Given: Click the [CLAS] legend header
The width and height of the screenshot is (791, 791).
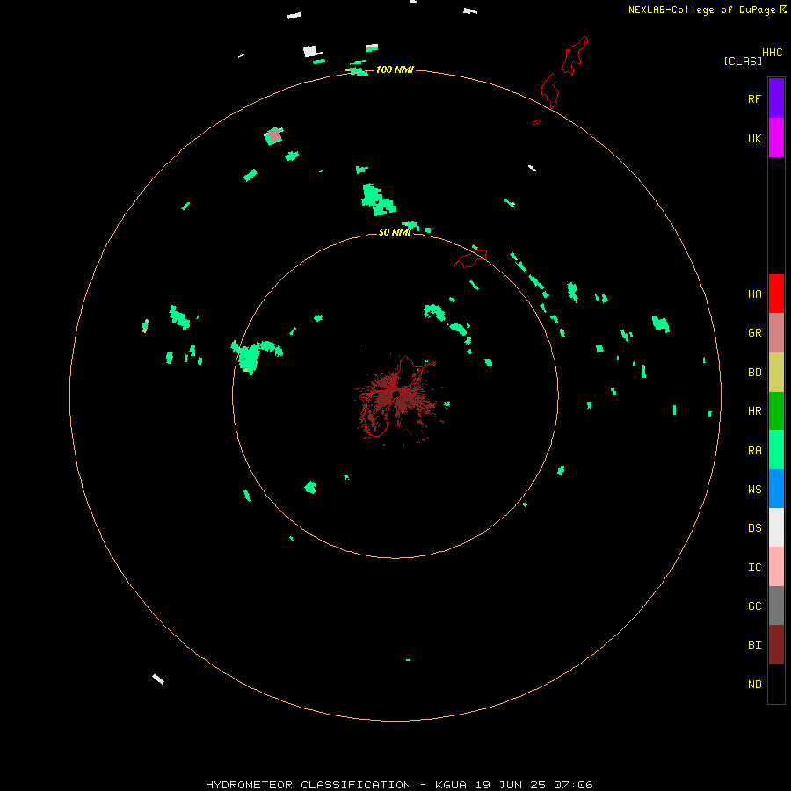Looking at the screenshot, I should point(743,61).
